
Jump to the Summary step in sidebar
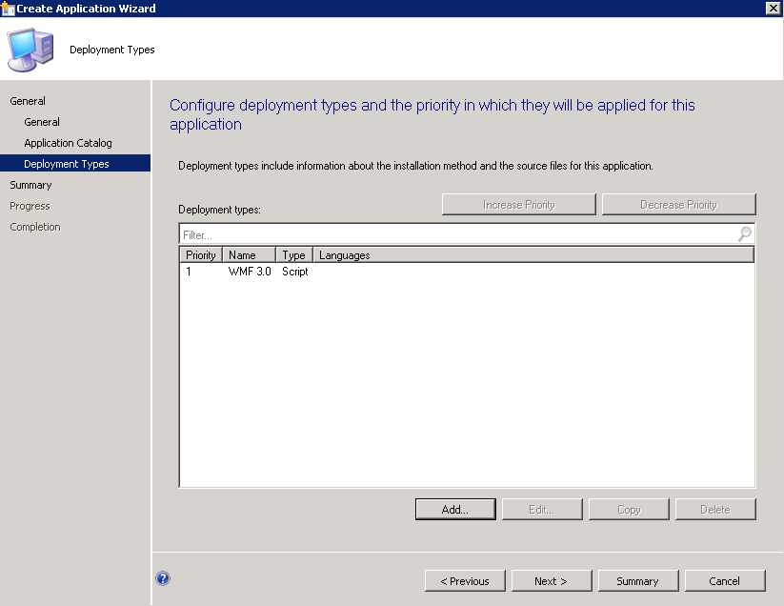pyautogui.click(x=30, y=185)
